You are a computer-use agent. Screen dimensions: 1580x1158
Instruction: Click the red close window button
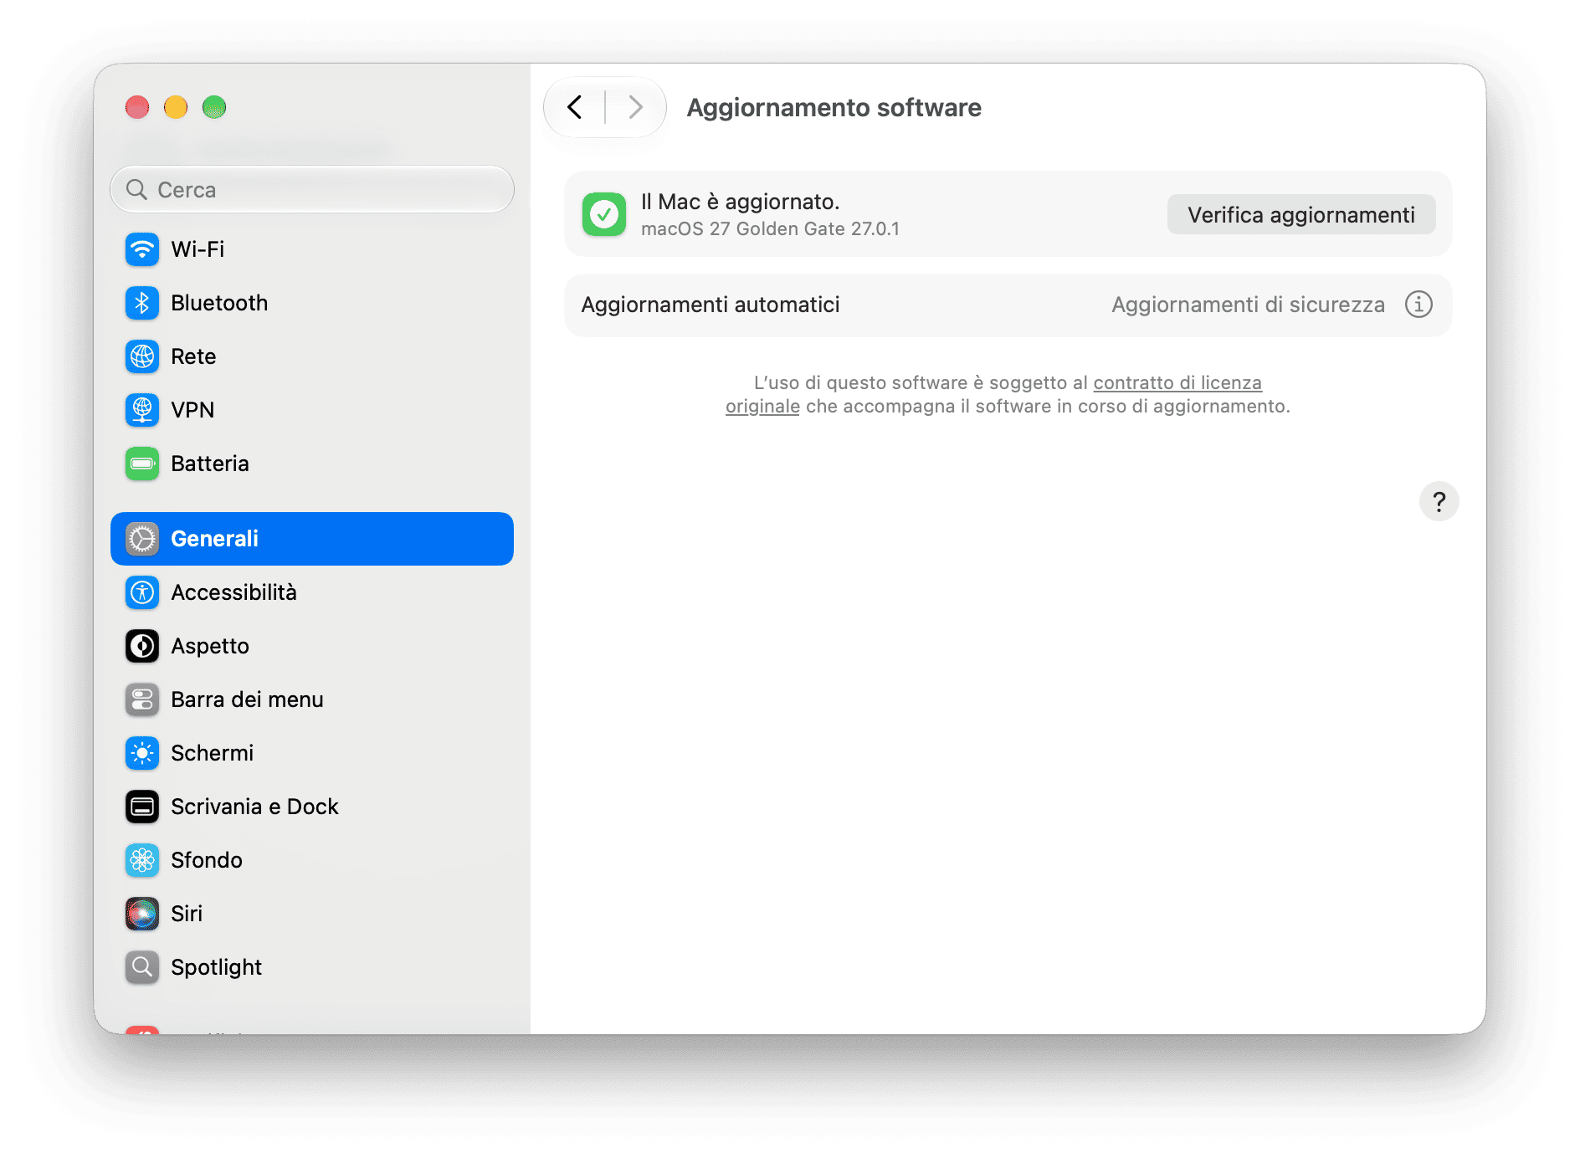[x=137, y=107]
